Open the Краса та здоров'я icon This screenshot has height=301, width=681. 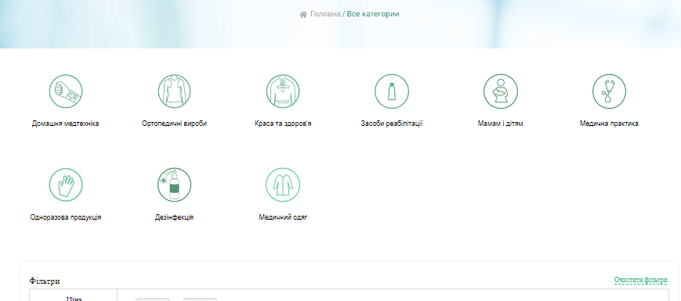point(283,91)
